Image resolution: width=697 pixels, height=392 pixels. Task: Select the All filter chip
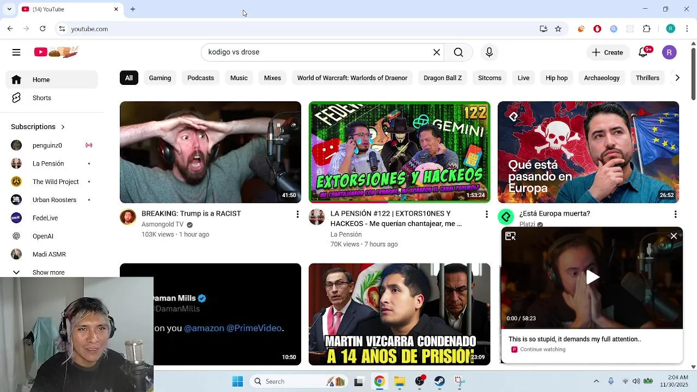pos(129,78)
